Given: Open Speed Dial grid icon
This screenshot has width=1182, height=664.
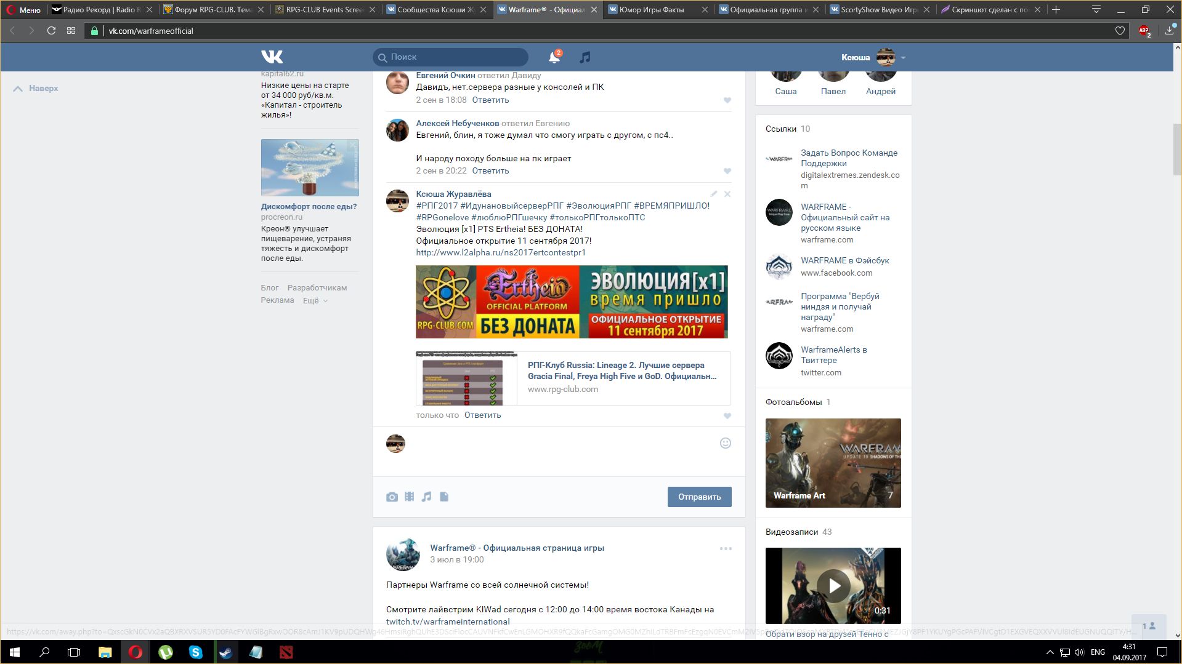Looking at the screenshot, I should (x=71, y=31).
